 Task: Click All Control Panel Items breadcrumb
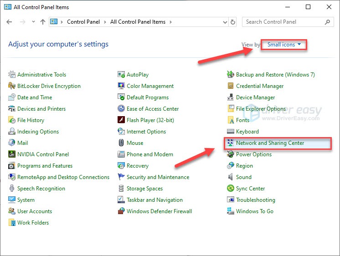[138, 22]
